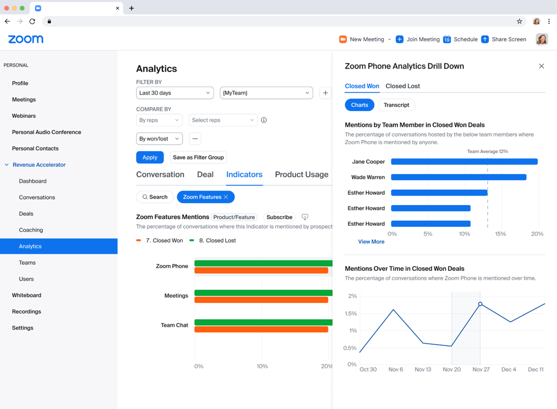557x409 pixels.
Task: Collapse the Revenue Accelerator section
Action: (x=7, y=165)
